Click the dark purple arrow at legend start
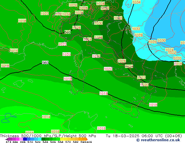The height and width of the screenshot is (143, 185). click(x=7, y=139)
